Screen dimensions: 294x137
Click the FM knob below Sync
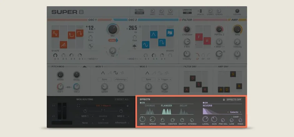[113, 51]
